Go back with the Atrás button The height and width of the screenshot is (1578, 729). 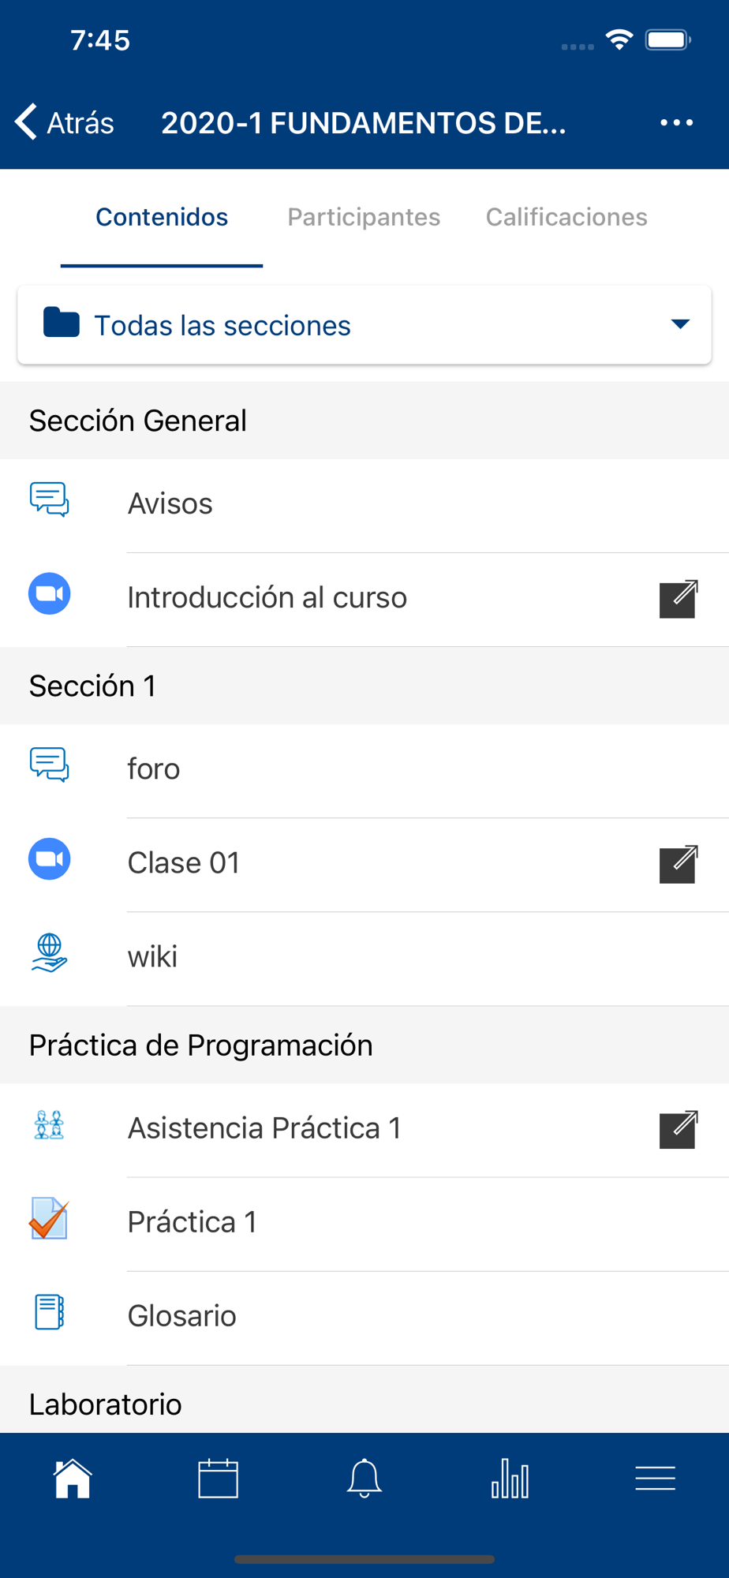(x=65, y=122)
